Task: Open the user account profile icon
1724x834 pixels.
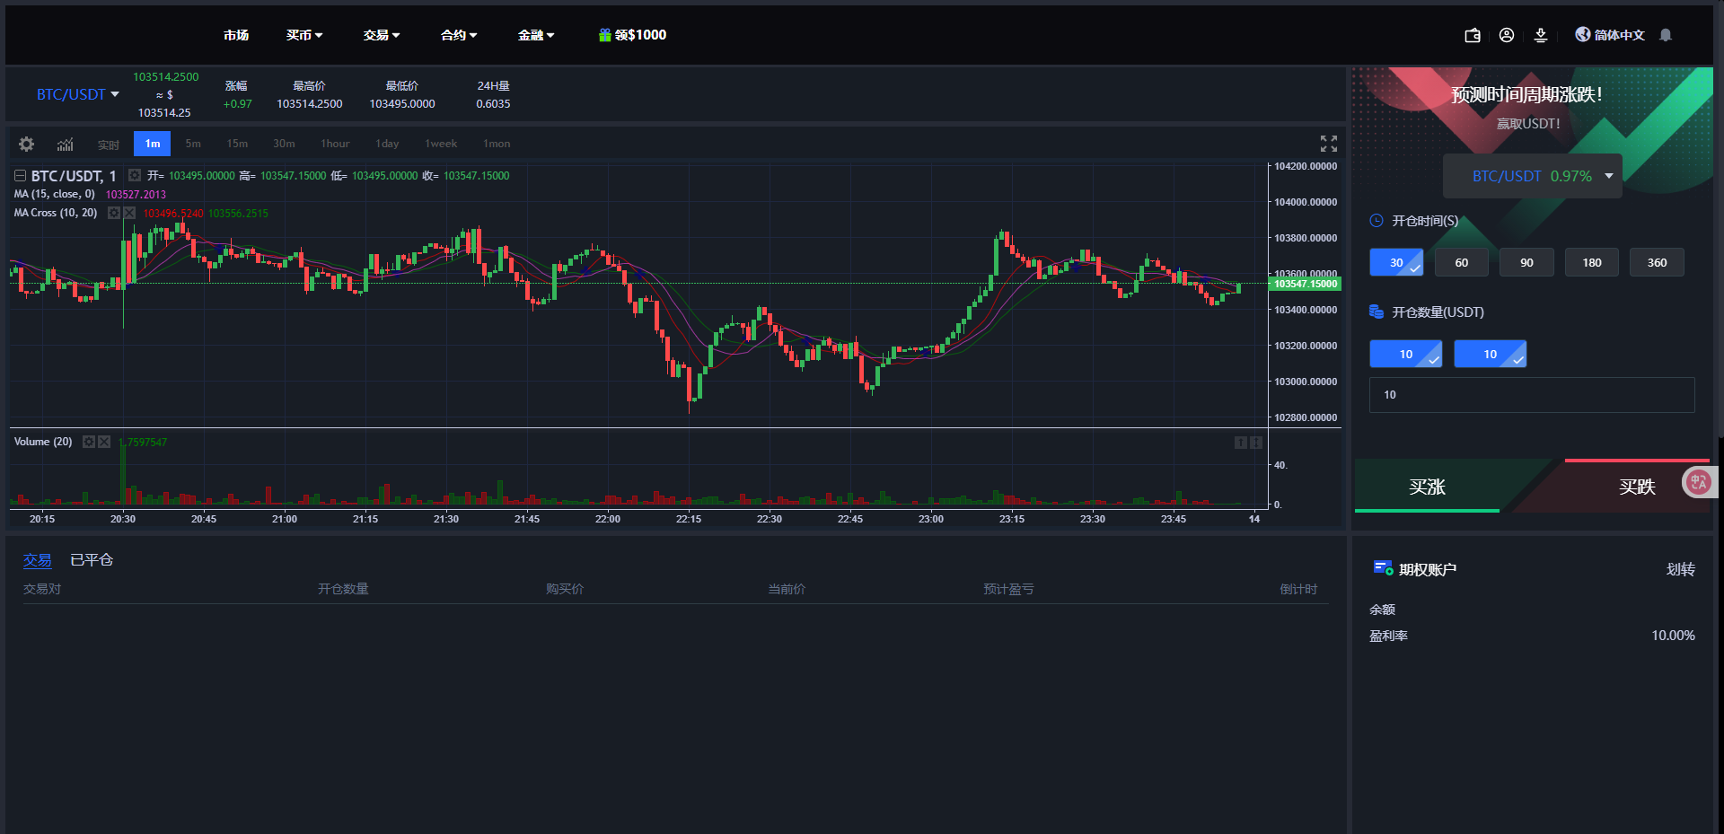Action: click(x=1507, y=35)
